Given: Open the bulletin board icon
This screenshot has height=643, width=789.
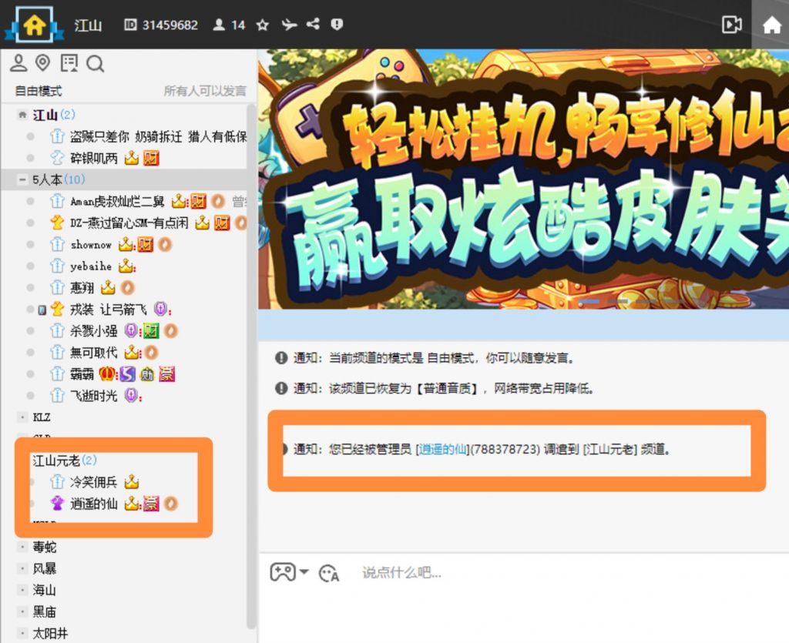Looking at the screenshot, I should pyautogui.click(x=69, y=63).
